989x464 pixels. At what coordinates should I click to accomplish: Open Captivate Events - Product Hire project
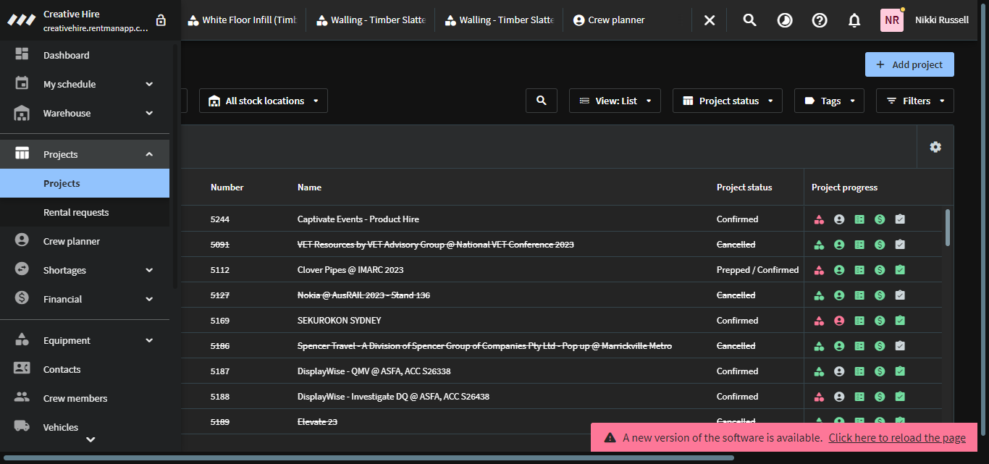(x=358, y=219)
